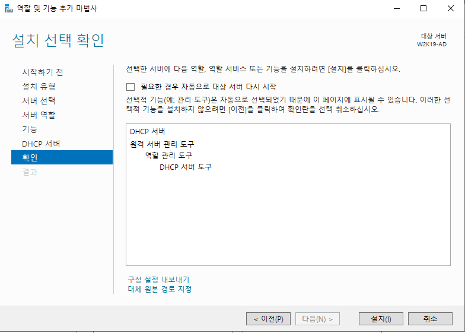Viewport: 465px width, 333px height.
Task: Go to the DHCP 서버 sidebar step
Action: [x=41, y=144]
